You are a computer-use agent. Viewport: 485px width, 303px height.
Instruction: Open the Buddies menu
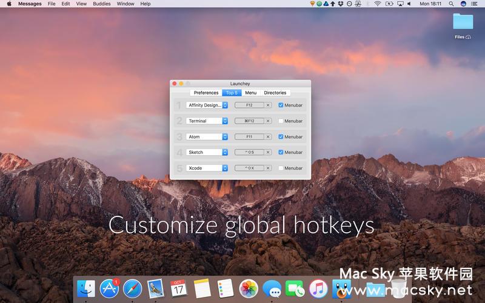tap(102, 4)
